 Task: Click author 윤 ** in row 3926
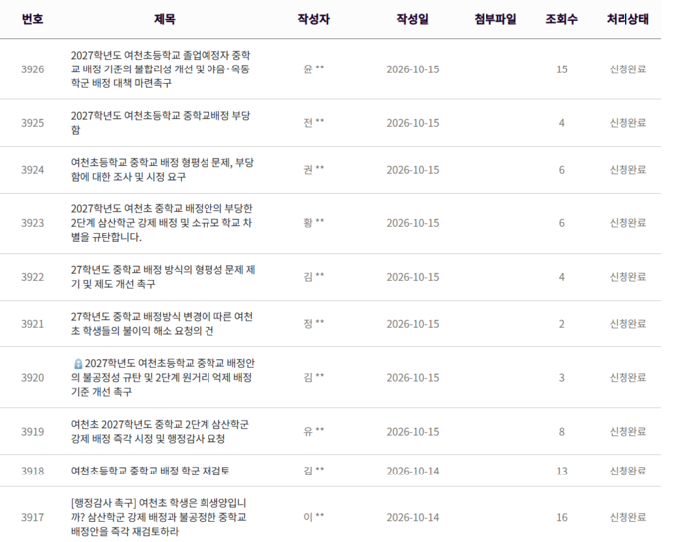click(x=314, y=68)
